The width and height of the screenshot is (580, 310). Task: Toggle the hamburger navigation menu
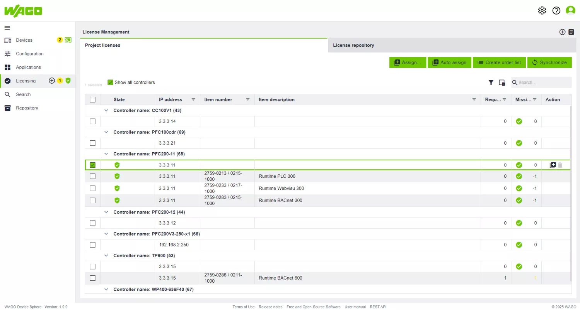coord(7,28)
